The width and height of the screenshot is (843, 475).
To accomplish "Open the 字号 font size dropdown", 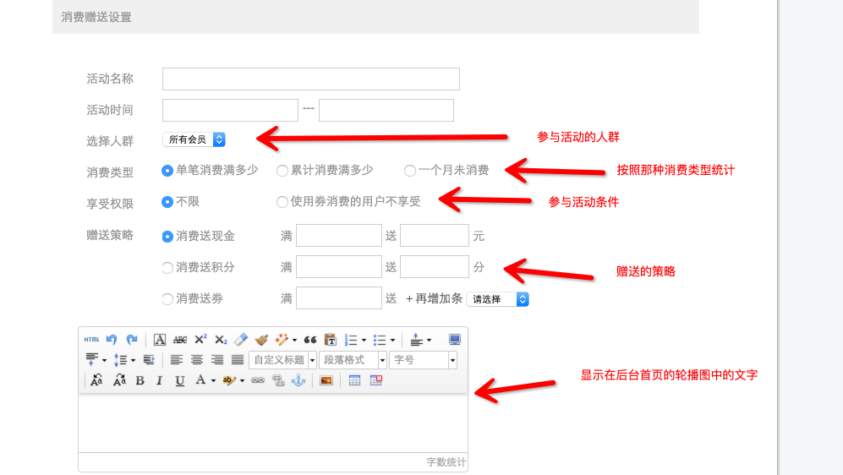I will point(423,360).
